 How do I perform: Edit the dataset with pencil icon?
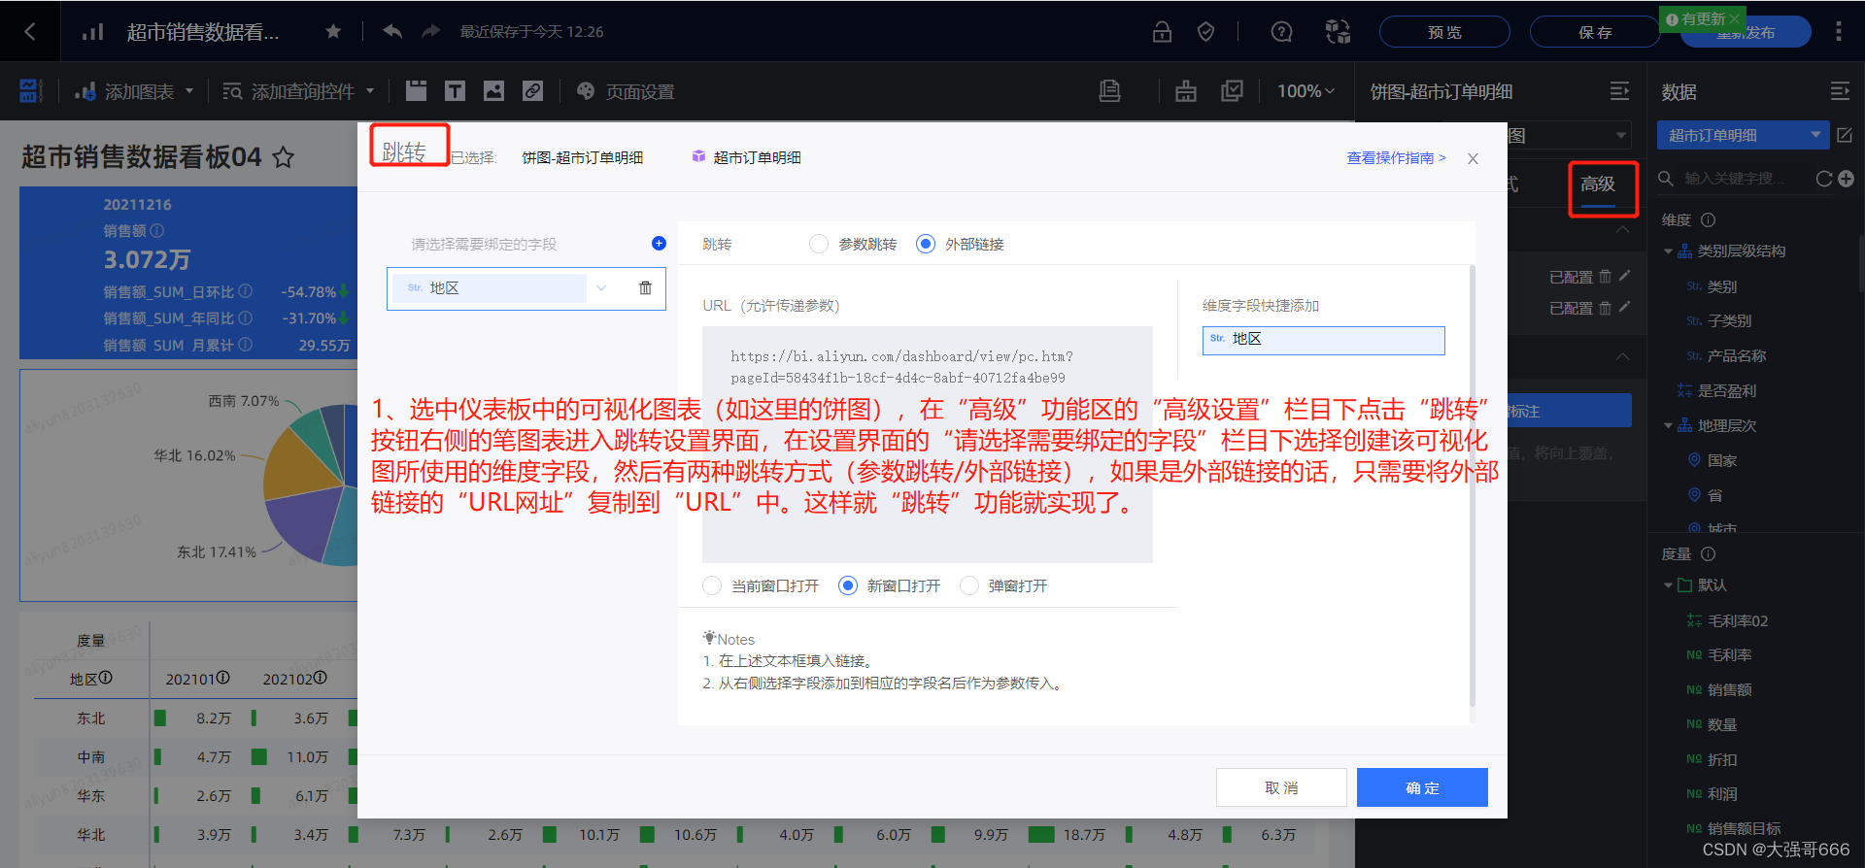(1845, 135)
